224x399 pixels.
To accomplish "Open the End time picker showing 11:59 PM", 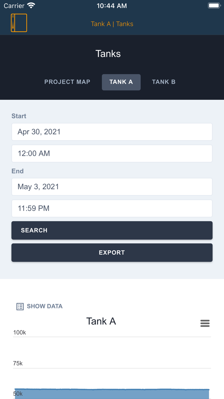I will click(112, 208).
